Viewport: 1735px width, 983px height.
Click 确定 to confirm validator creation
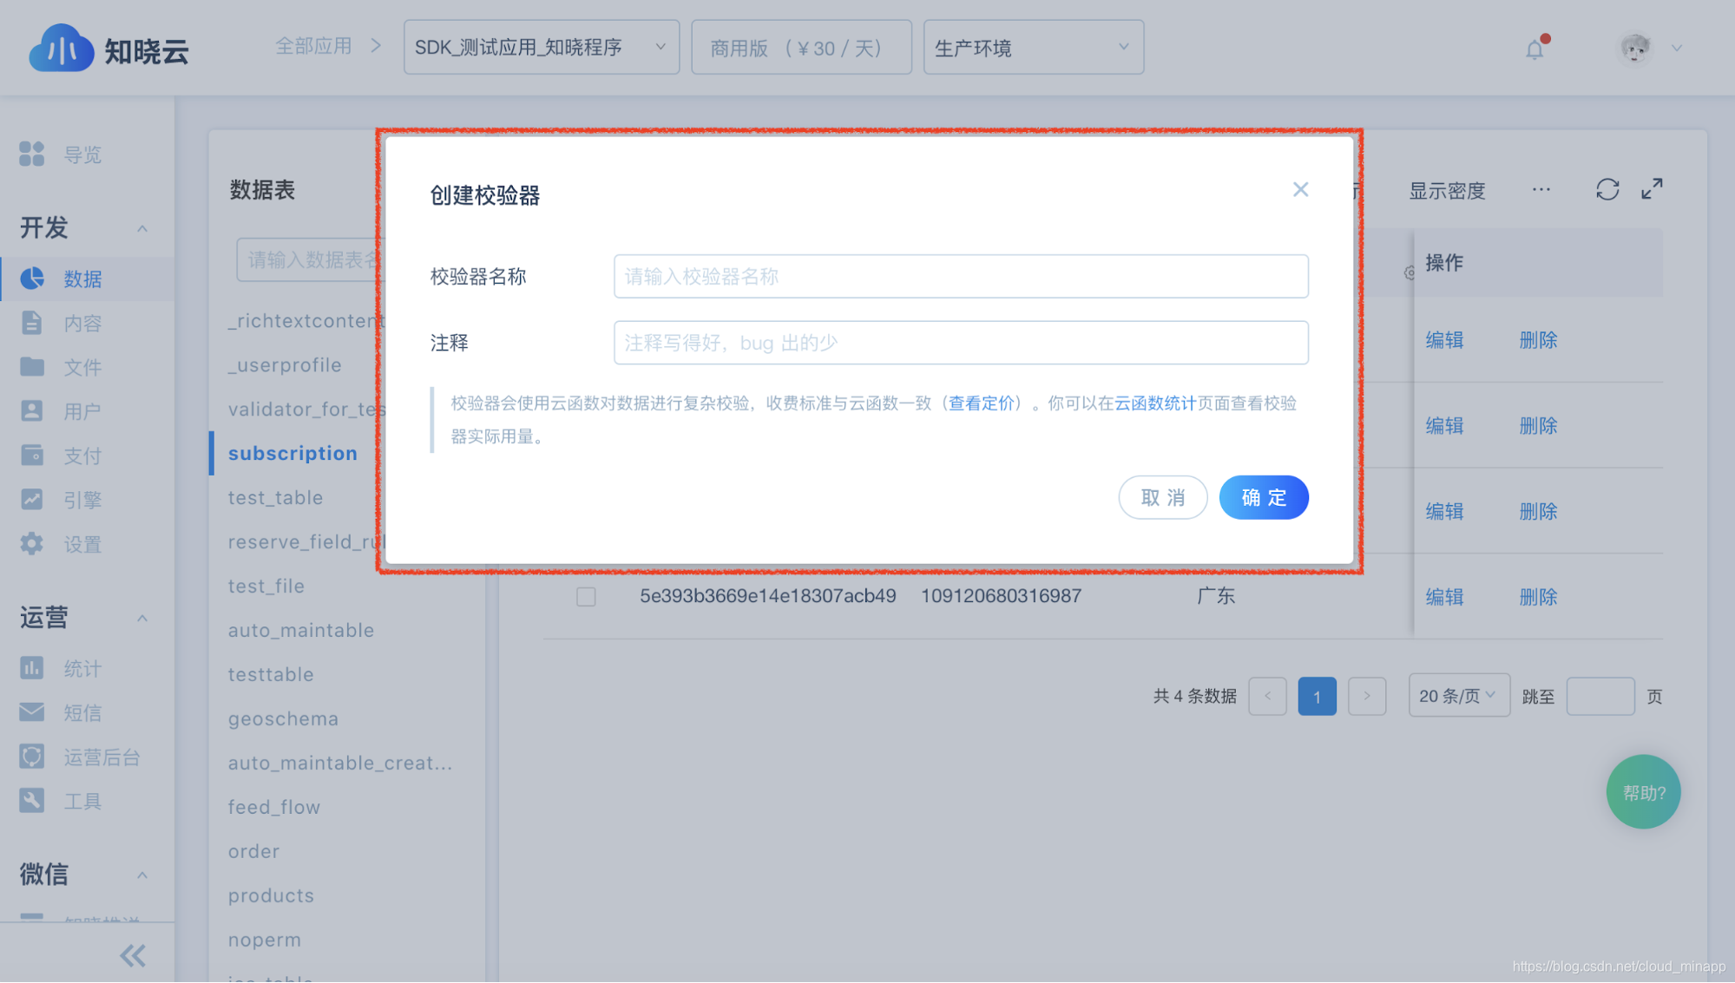point(1263,498)
